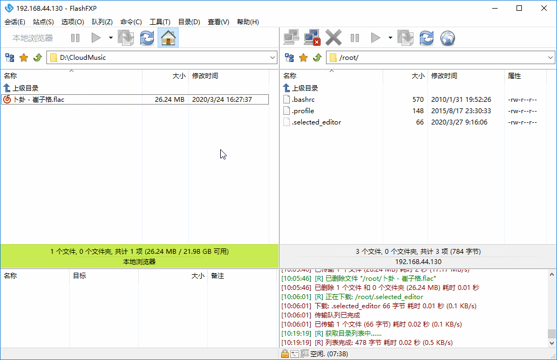The image size is (557, 360).
Task: Sort local files by 大小 column
Action: pos(166,75)
